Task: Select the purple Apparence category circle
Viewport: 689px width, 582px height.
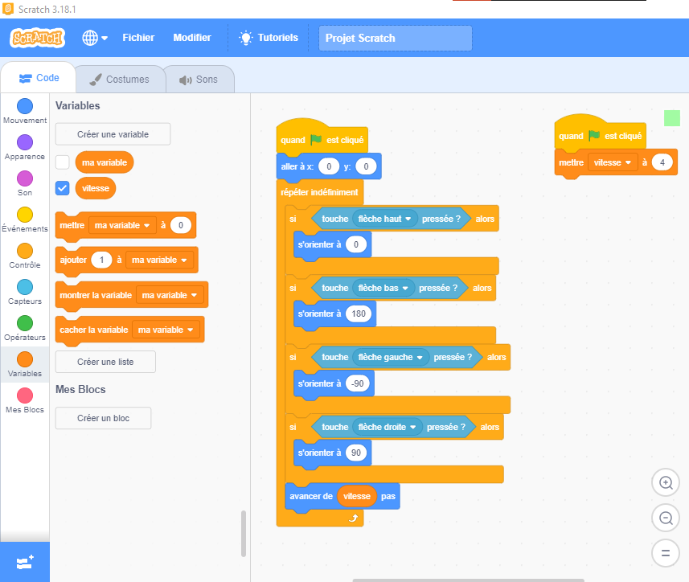Action: tap(25, 142)
